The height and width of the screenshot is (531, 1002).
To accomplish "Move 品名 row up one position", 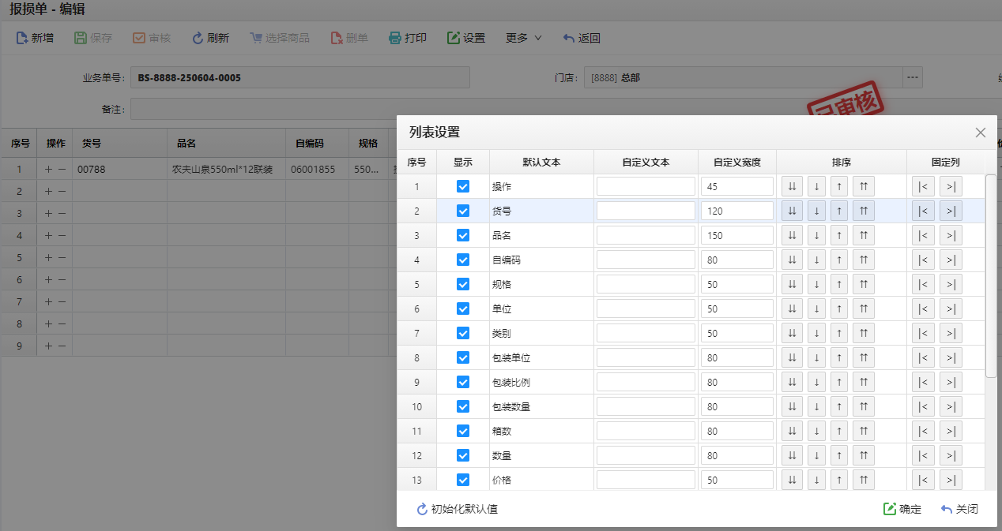I will (x=839, y=236).
